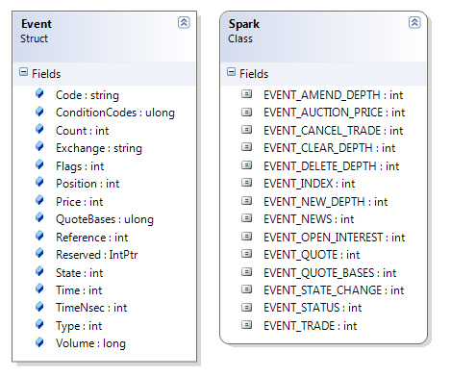The height and width of the screenshot is (377, 451).
Task: Click the field icon beside Volume : long
Action: click(39, 342)
